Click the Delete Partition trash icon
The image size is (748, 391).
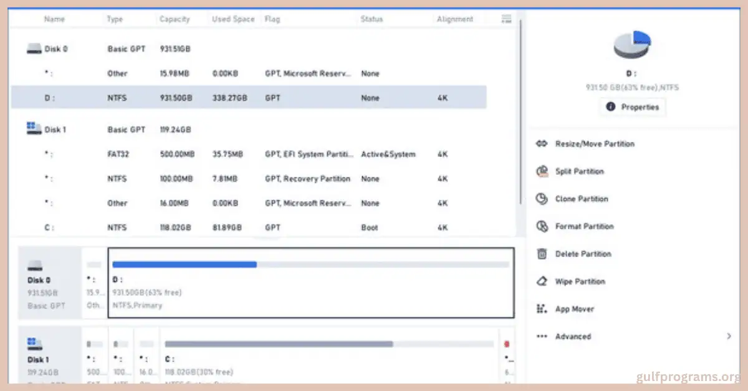pos(542,254)
